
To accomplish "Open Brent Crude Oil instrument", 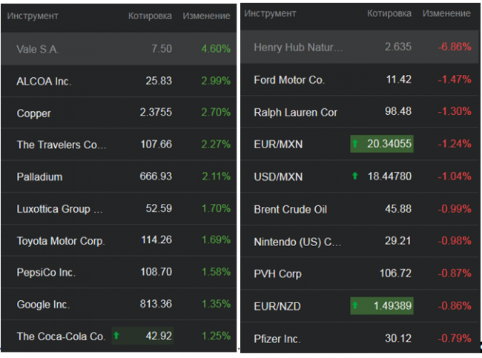I will tap(290, 209).
